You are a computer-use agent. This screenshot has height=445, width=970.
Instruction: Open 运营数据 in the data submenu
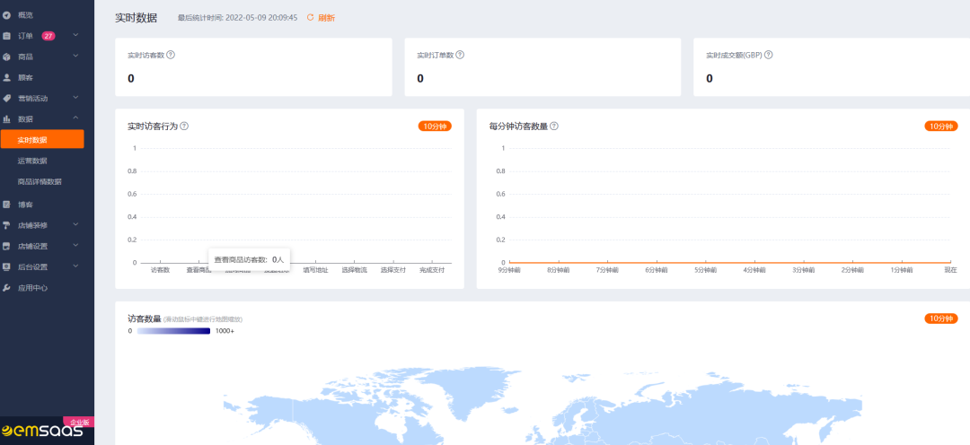32,161
